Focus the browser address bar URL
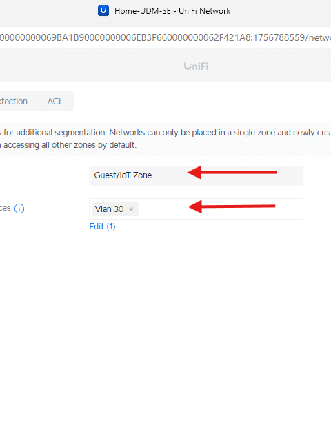This screenshot has height=429, width=331. pos(165,37)
